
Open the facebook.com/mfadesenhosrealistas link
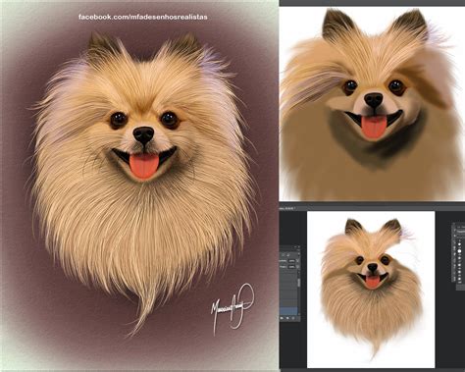(143, 17)
